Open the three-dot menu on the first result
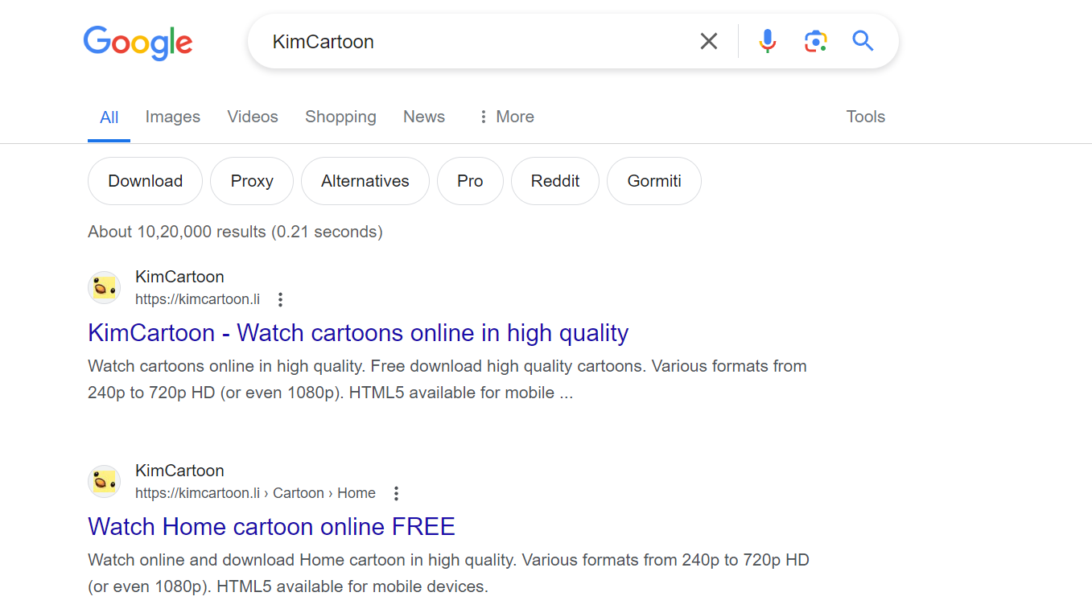 click(280, 298)
